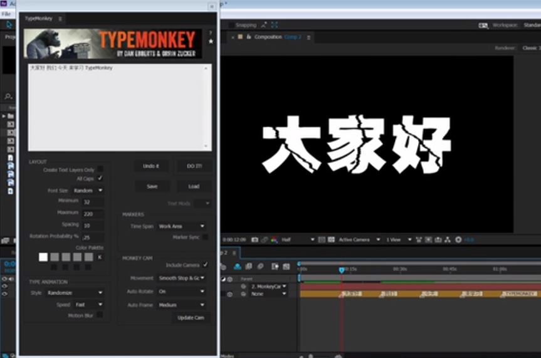Click the K Kuler button in Color Palette
541x358 pixels.
(x=100, y=257)
